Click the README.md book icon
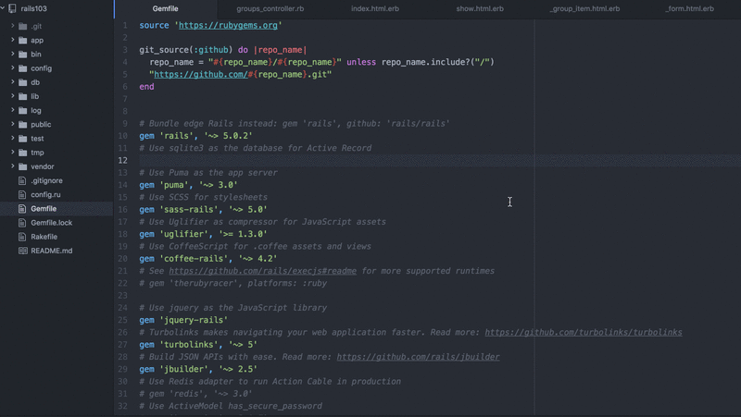 [22, 251]
